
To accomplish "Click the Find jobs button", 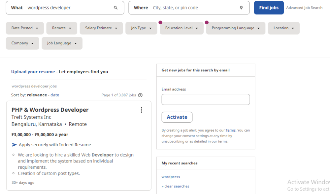I will pyautogui.click(x=269, y=7).
